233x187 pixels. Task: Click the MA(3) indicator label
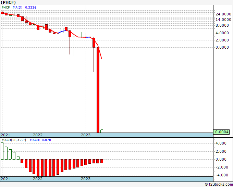click(17, 8)
